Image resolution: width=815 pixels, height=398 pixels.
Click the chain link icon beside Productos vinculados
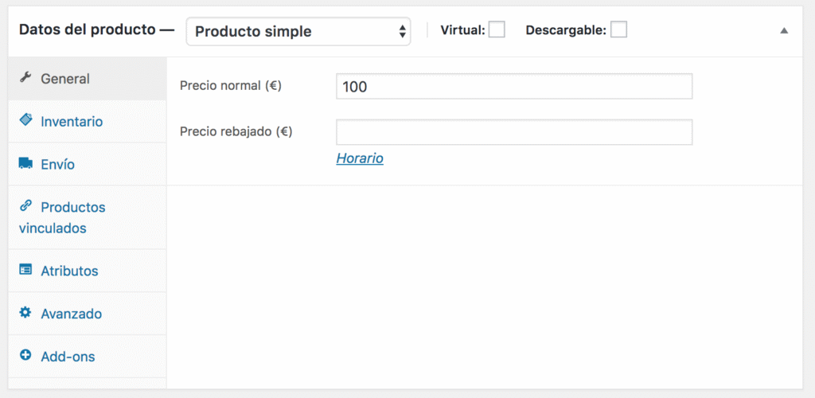click(25, 206)
